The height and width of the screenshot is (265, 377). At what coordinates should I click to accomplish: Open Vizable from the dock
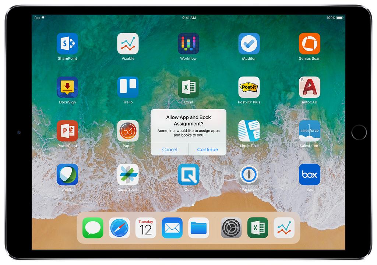(284, 228)
